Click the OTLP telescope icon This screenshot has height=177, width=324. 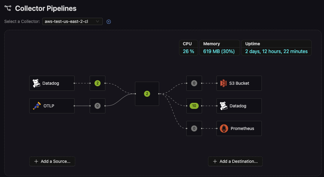pyautogui.click(x=37, y=106)
